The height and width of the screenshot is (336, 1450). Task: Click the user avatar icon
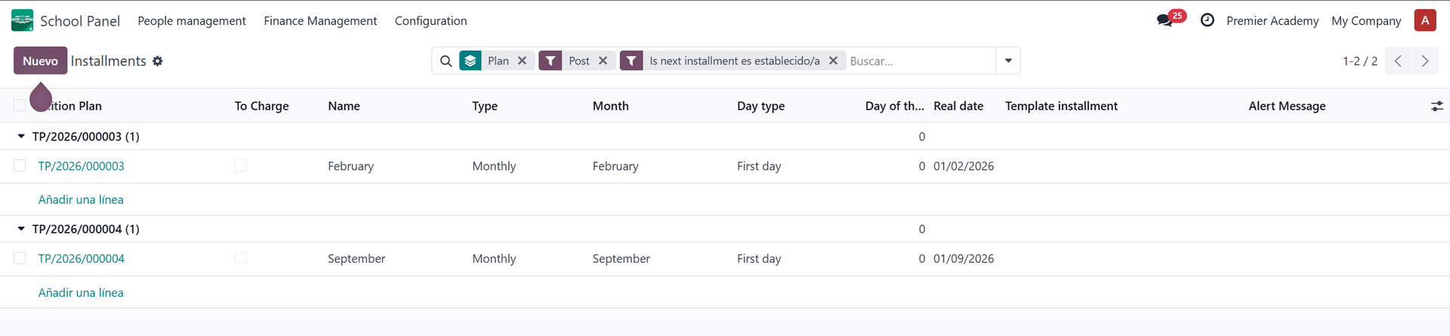point(1424,20)
